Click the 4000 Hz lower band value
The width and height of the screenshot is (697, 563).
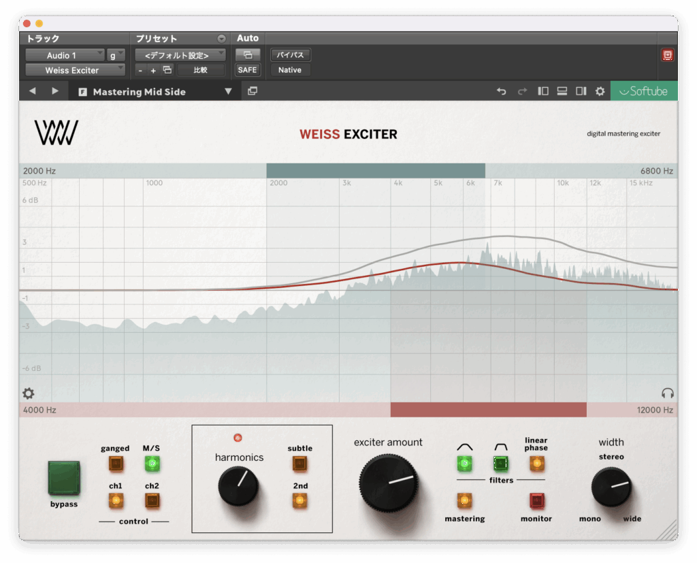(x=39, y=410)
